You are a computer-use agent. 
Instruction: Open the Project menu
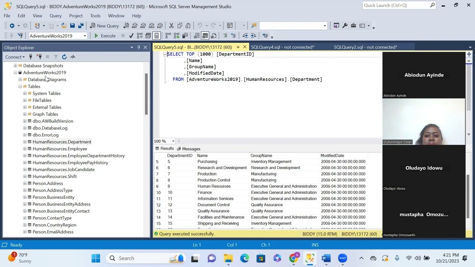pyautogui.click(x=76, y=16)
